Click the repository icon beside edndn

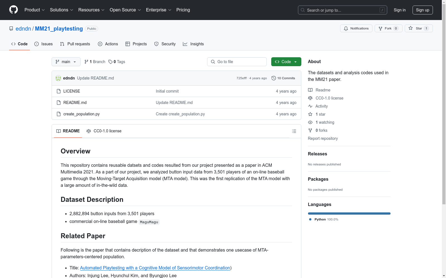point(11,29)
